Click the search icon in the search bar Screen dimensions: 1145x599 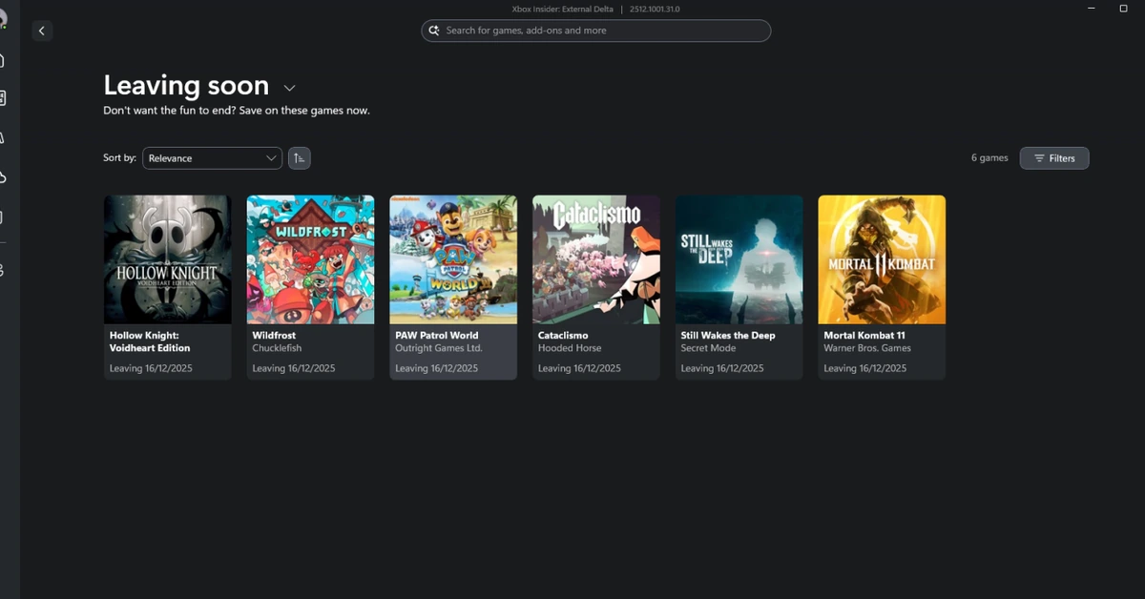tap(435, 31)
